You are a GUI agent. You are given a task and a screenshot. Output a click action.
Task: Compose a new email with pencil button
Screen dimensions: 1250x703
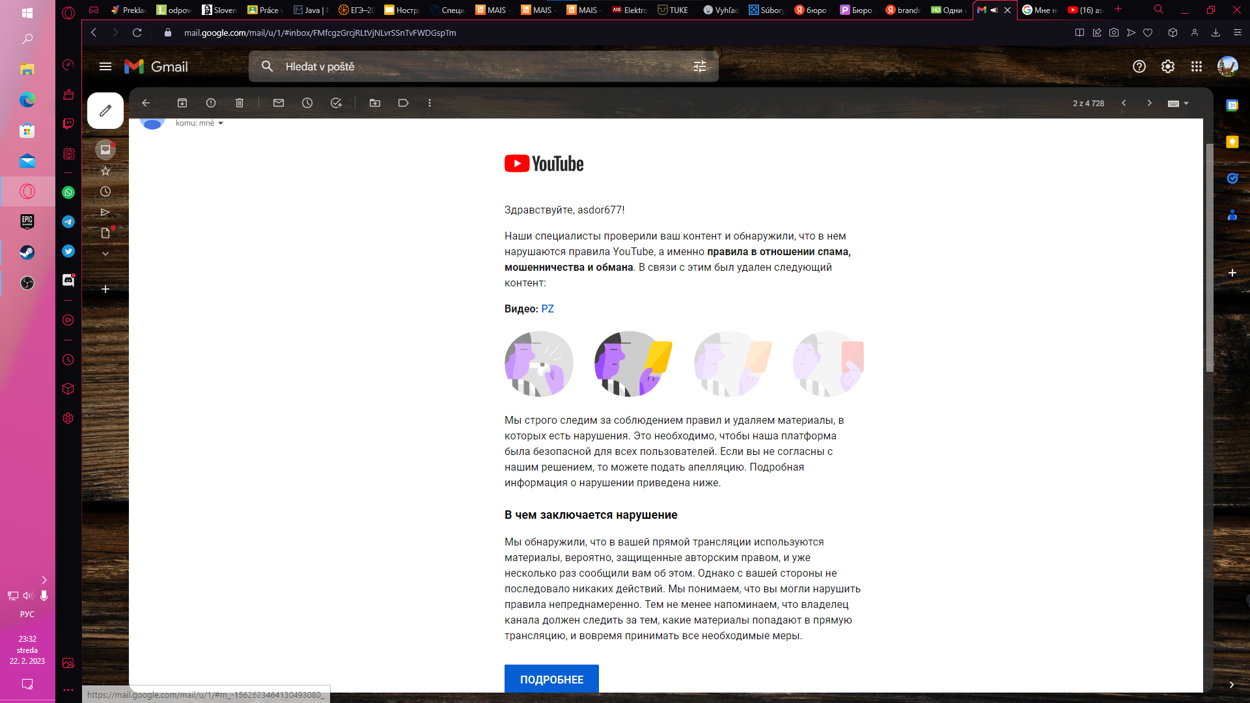(105, 111)
